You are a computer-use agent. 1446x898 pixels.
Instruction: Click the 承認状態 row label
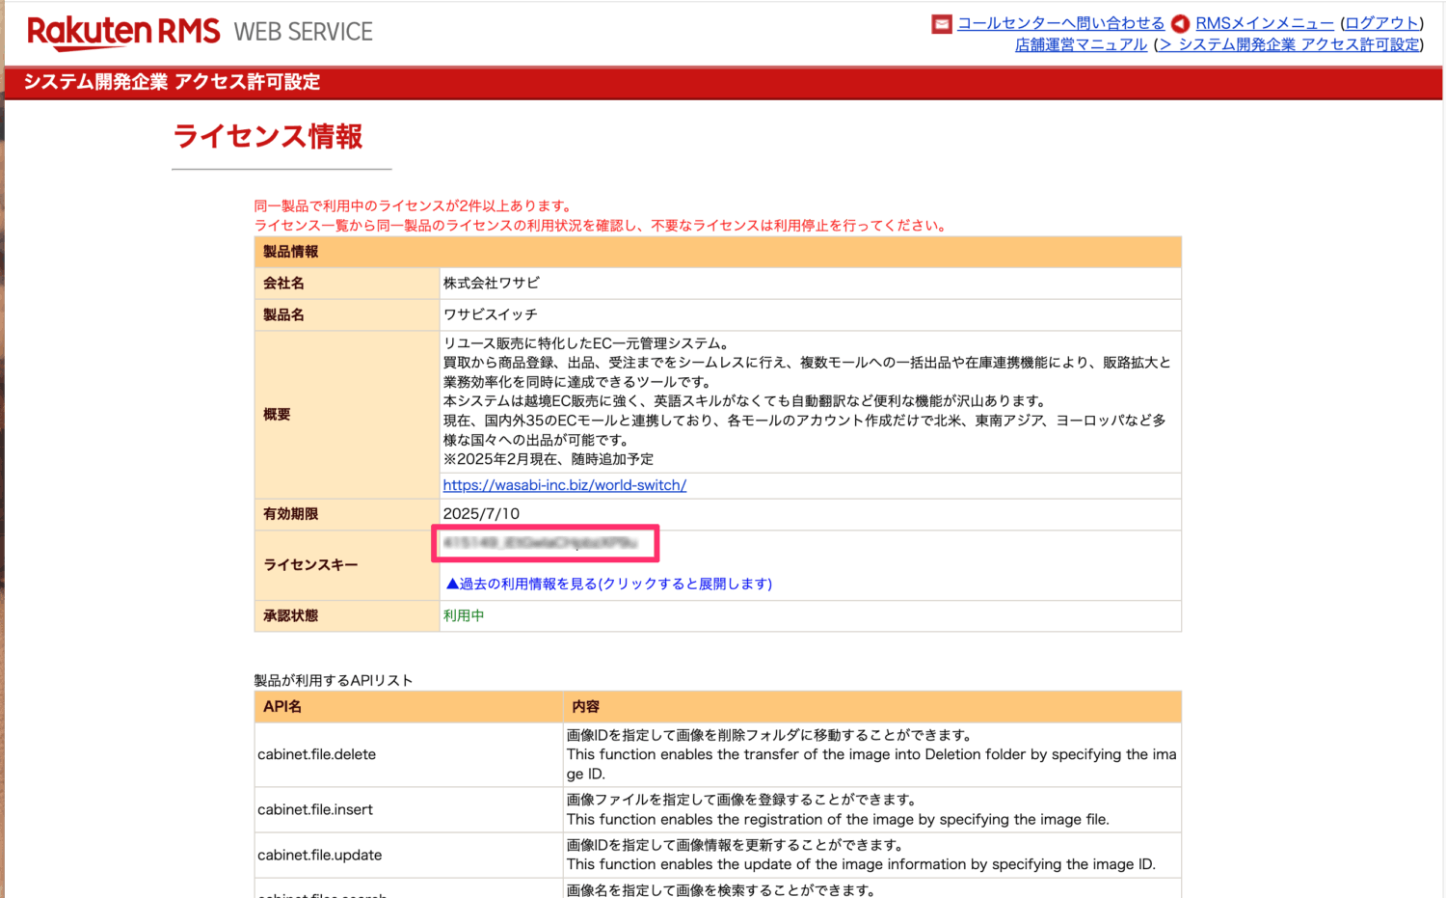(x=290, y=615)
